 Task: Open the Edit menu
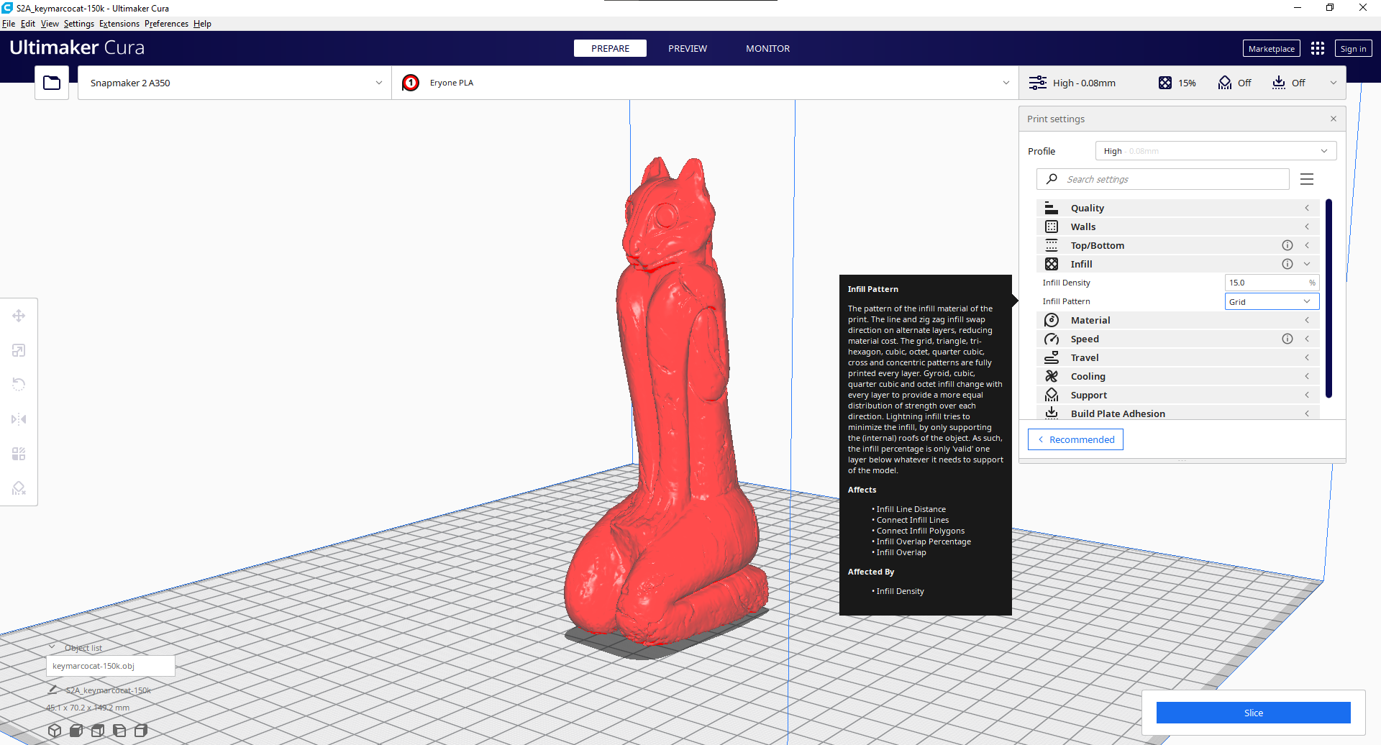[x=28, y=24]
